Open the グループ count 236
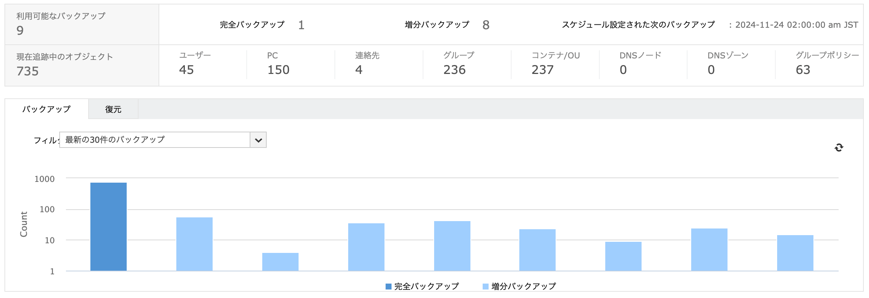Image resolution: width=869 pixels, height=298 pixels. pos(454,70)
